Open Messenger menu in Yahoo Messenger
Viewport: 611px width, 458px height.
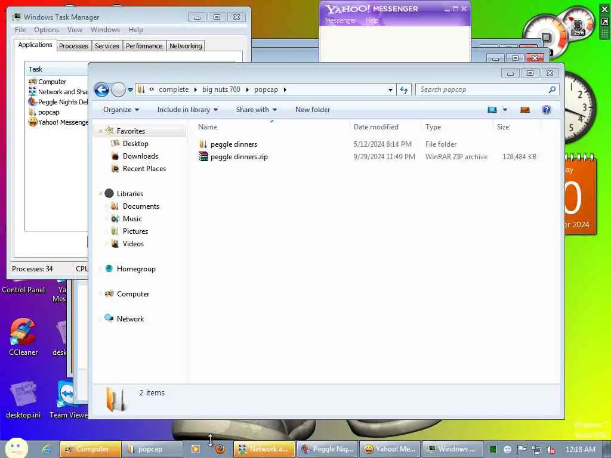(x=341, y=20)
